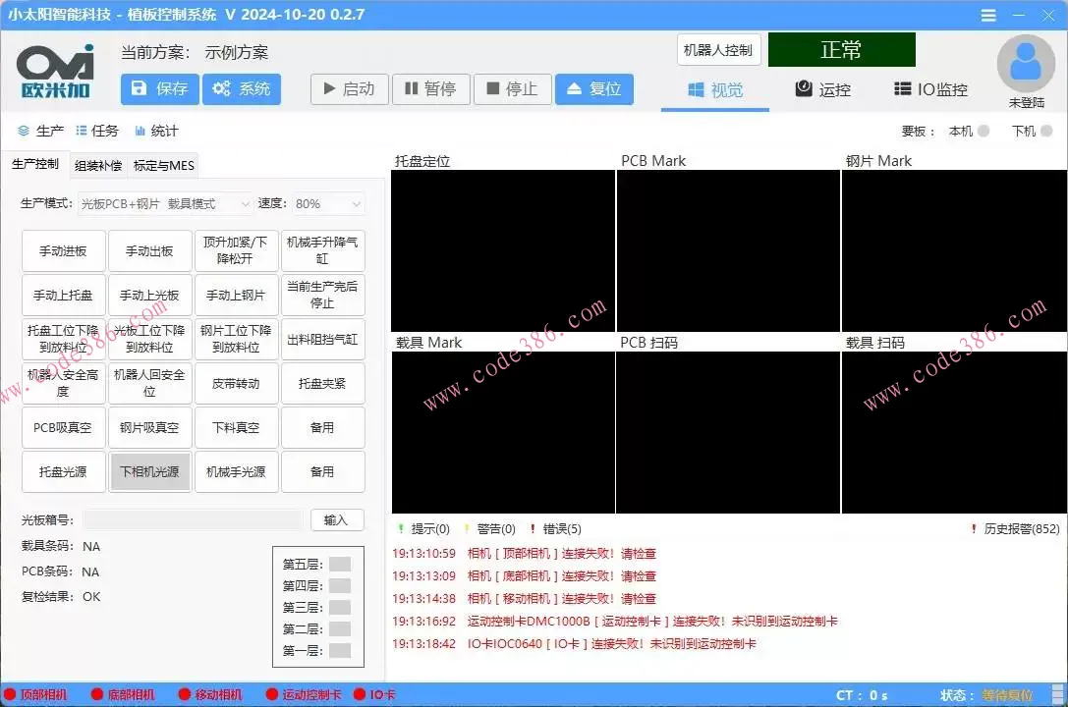This screenshot has height=707, width=1068.
Task: Open system (系统) settings gears button
Action: click(x=242, y=89)
